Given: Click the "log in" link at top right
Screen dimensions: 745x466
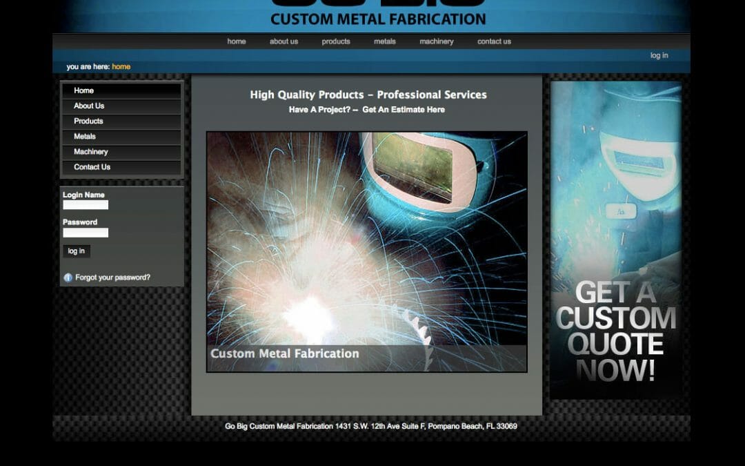Looking at the screenshot, I should pos(659,55).
